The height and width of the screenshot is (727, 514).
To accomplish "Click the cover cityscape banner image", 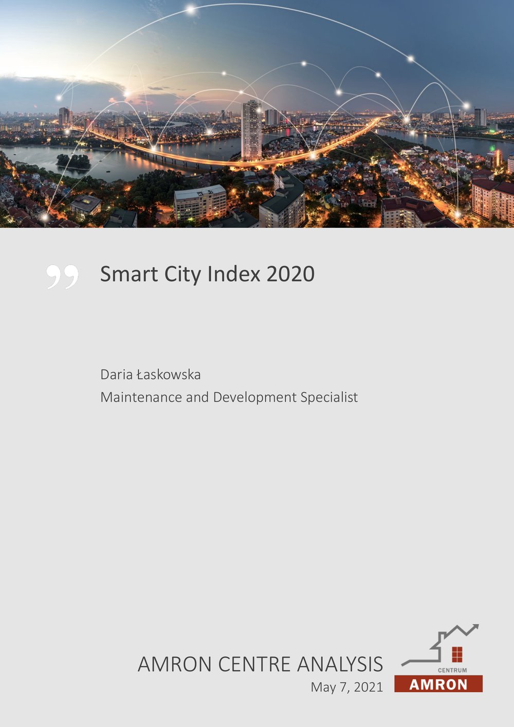I will point(257,113).
